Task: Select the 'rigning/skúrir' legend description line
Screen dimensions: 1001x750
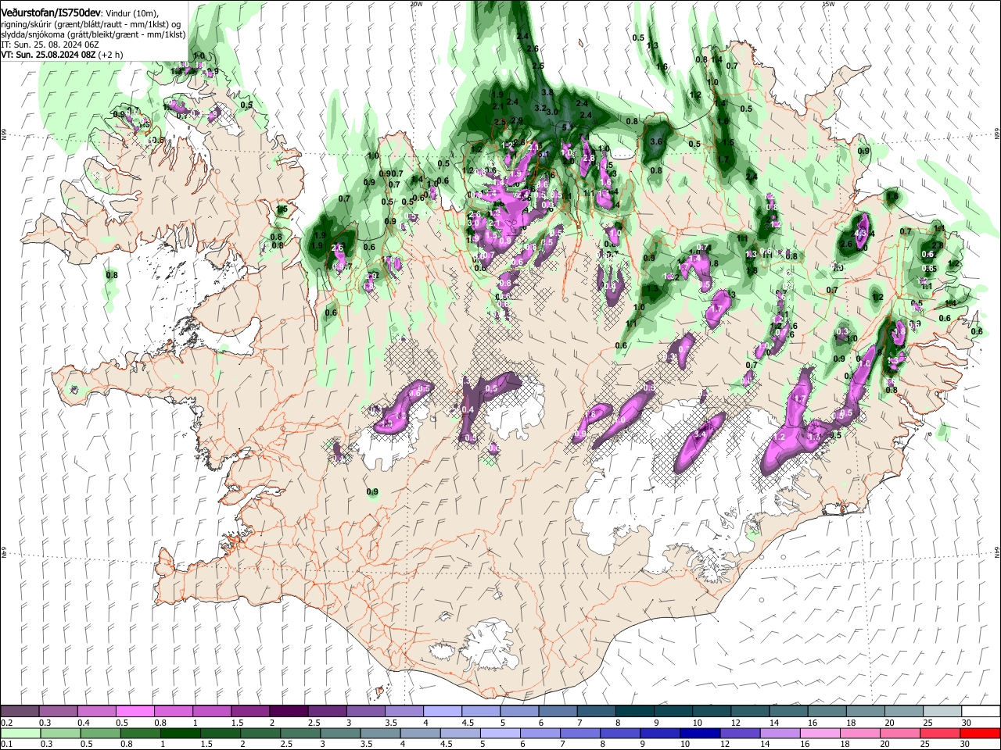Action: coord(91,24)
